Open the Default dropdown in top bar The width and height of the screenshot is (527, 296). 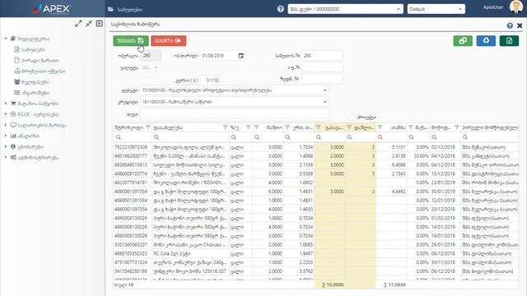pos(436,9)
